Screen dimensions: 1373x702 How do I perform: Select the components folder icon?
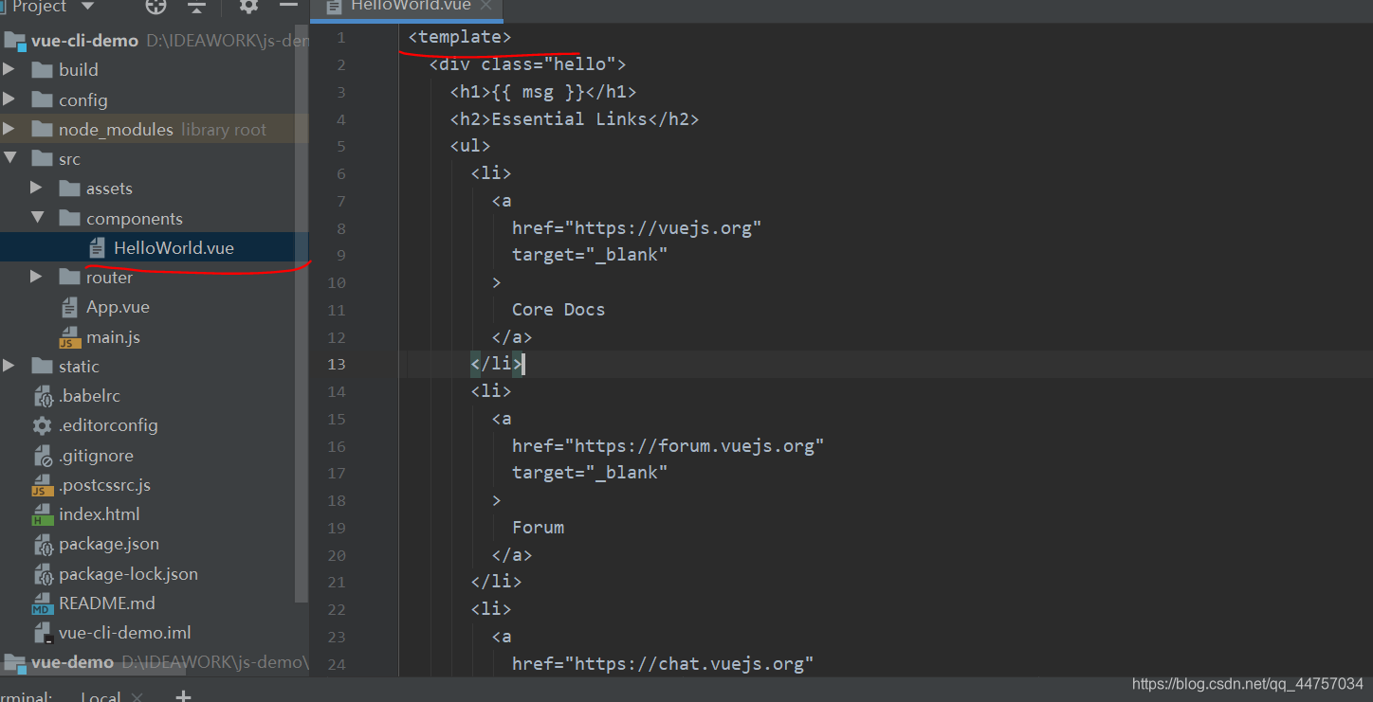(69, 218)
